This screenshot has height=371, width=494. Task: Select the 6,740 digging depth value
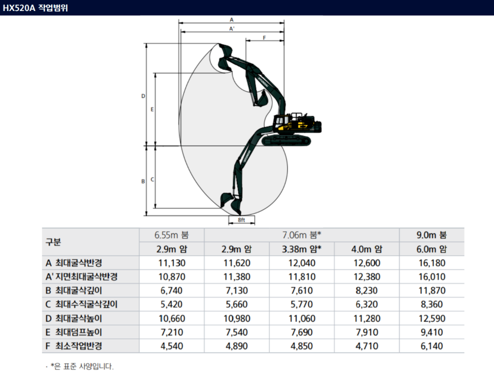pos(172,290)
